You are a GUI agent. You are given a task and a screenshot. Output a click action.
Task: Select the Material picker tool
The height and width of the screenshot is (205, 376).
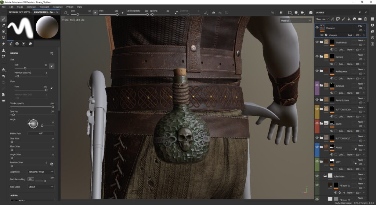coord(3,56)
